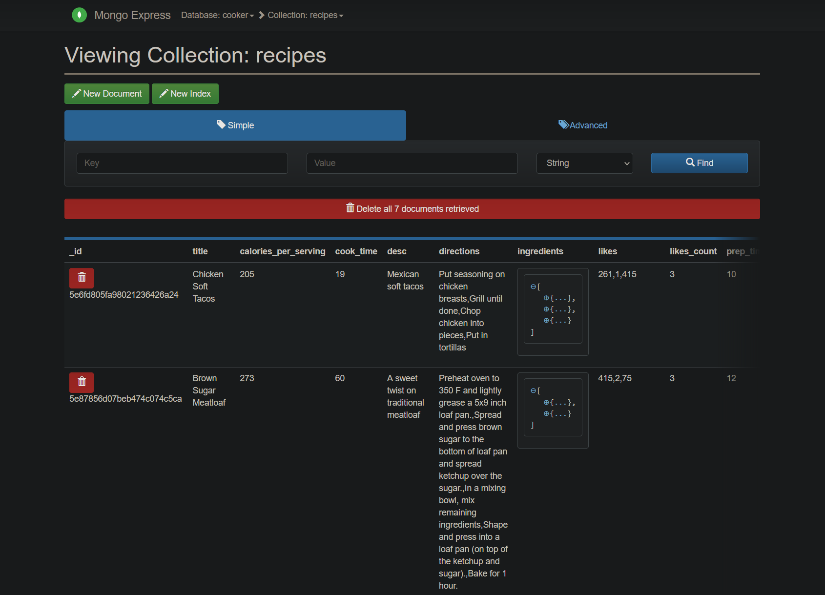
Task: Focus the Key input field
Action: point(182,163)
